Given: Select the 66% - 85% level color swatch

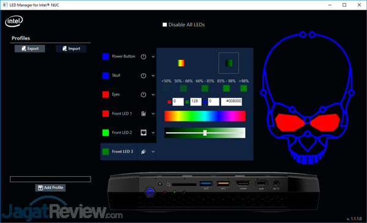Looking at the screenshot, I should click(x=205, y=88).
